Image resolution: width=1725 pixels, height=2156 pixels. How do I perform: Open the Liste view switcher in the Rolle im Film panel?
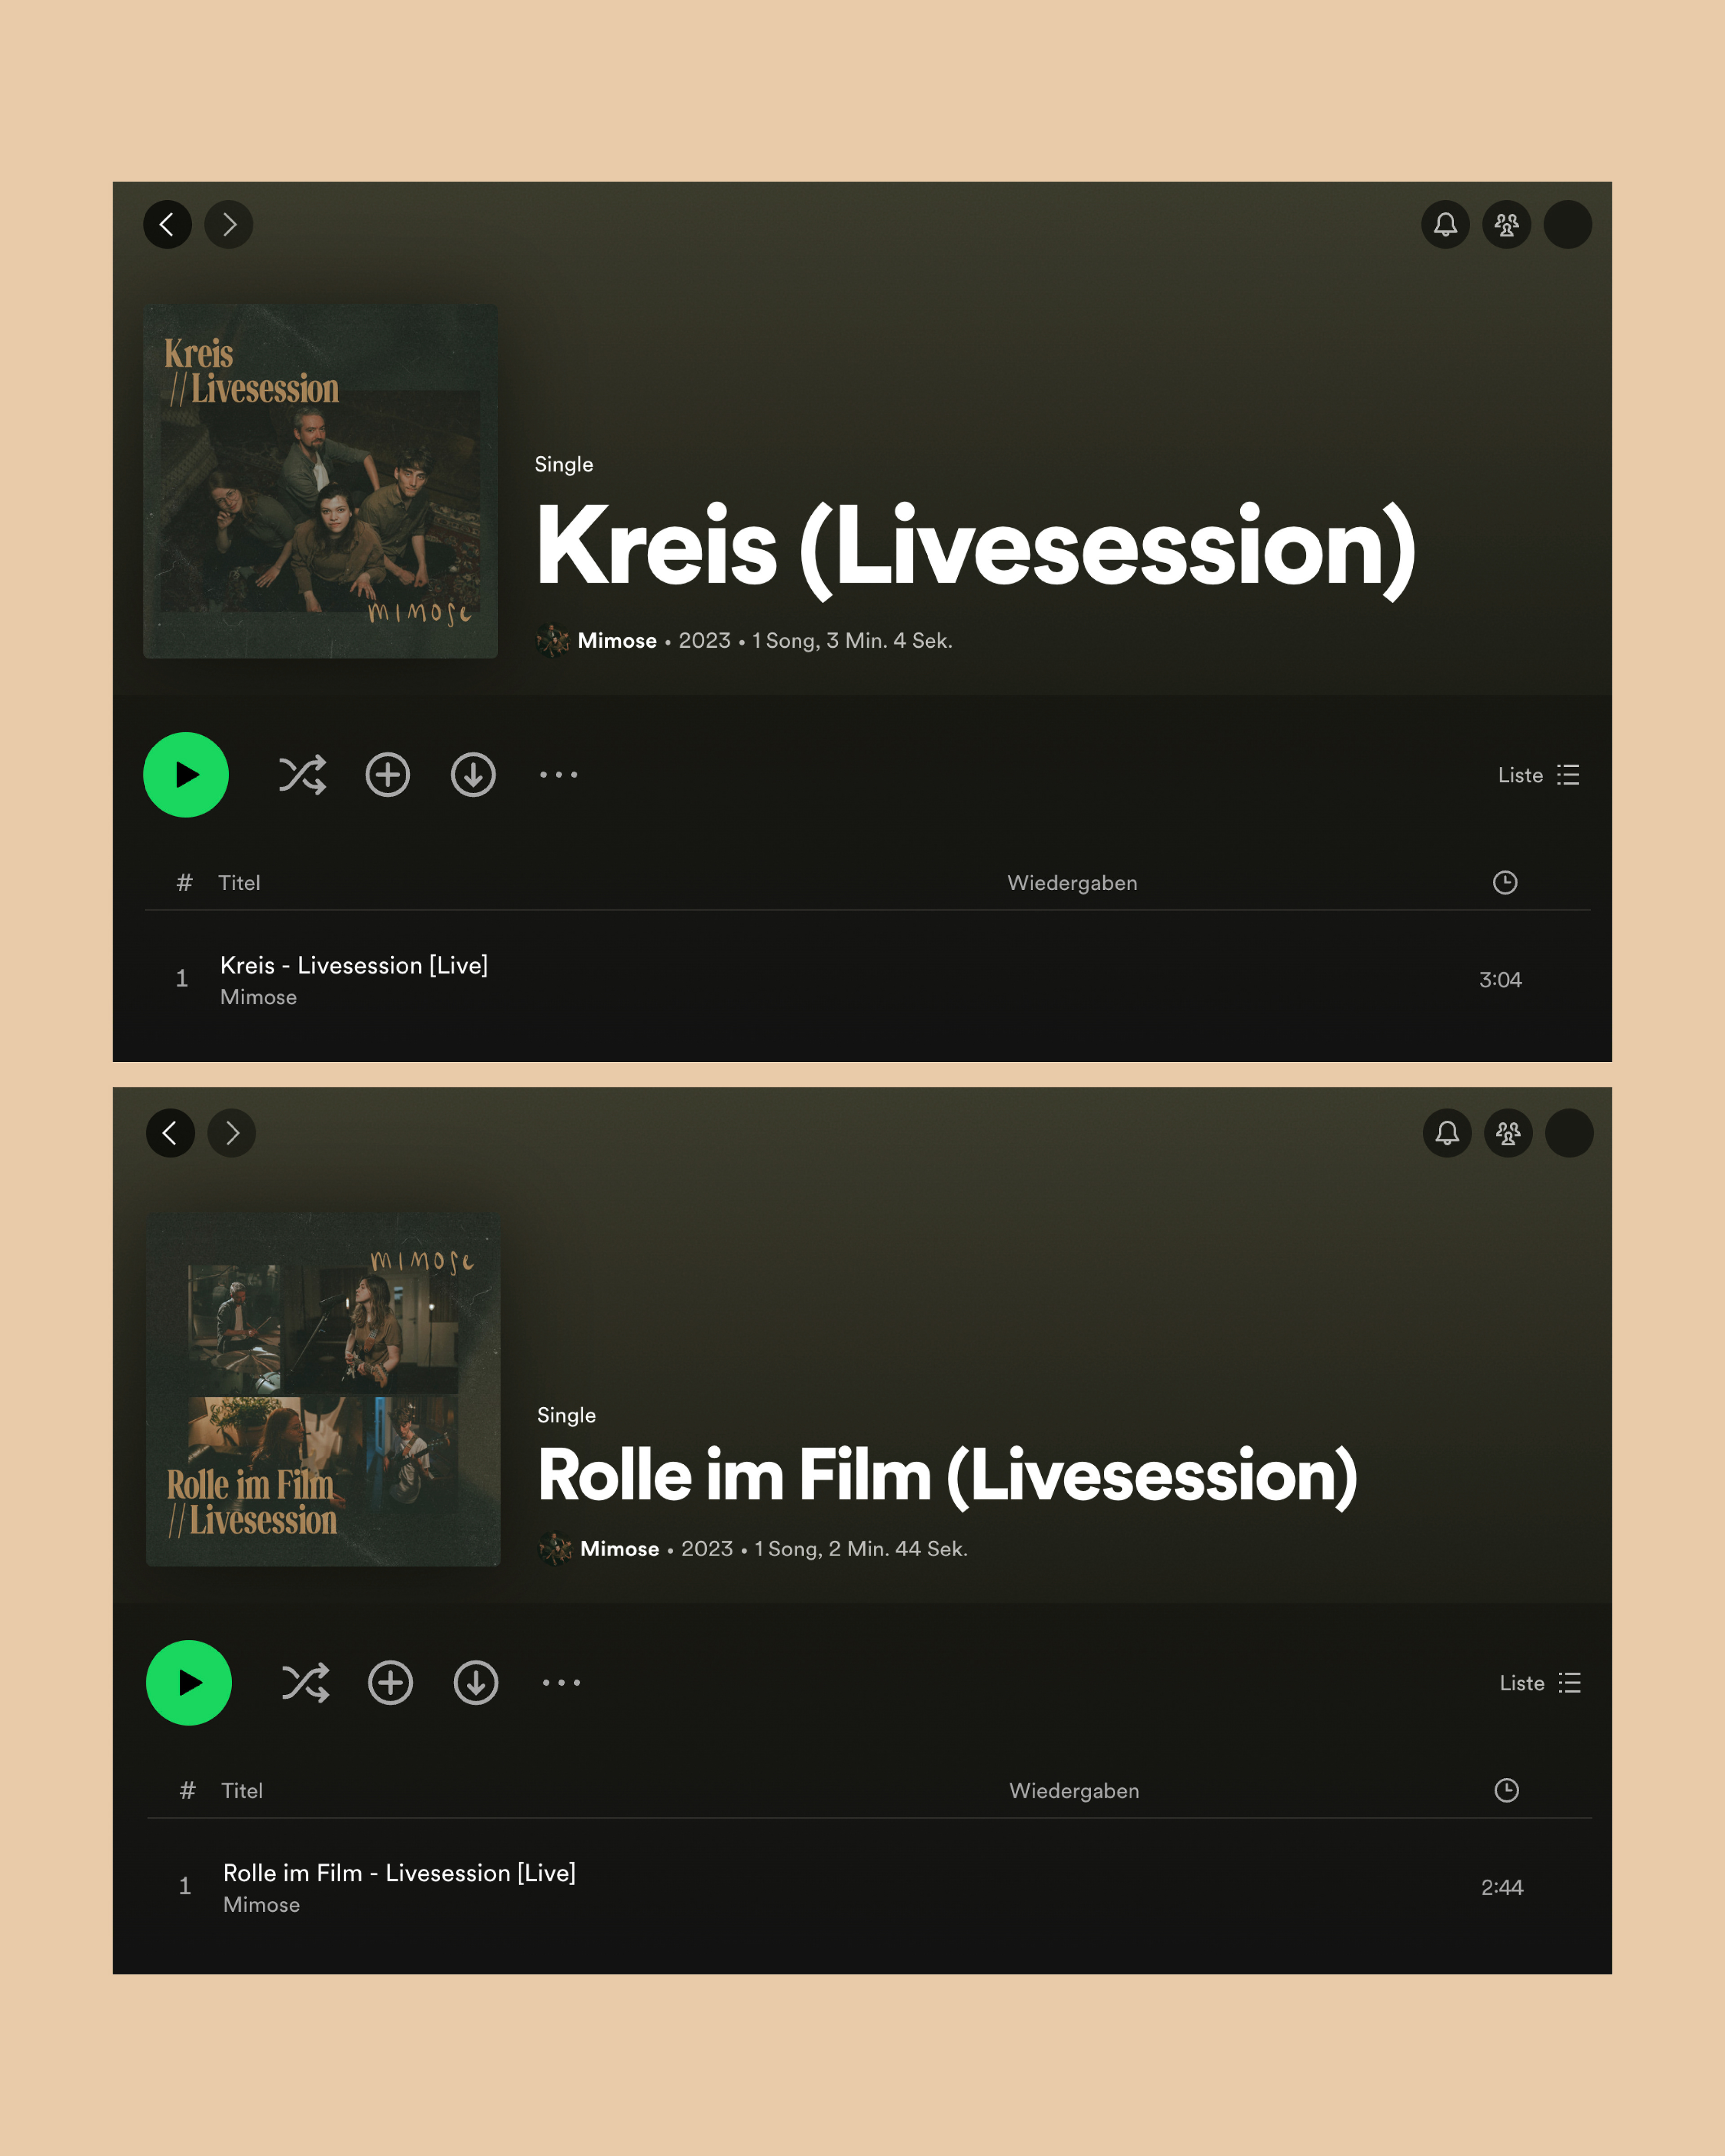click(x=1541, y=1683)
